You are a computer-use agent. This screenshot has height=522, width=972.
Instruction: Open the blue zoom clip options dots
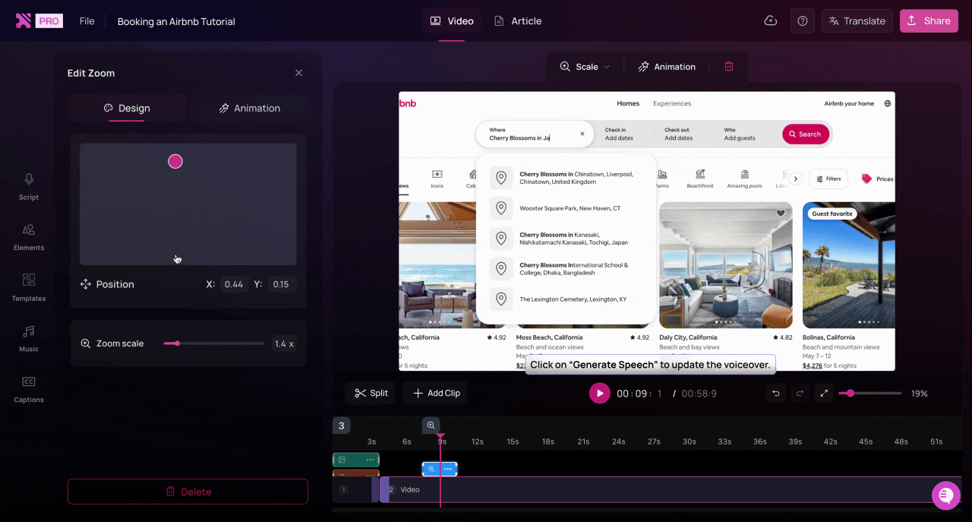448,469
